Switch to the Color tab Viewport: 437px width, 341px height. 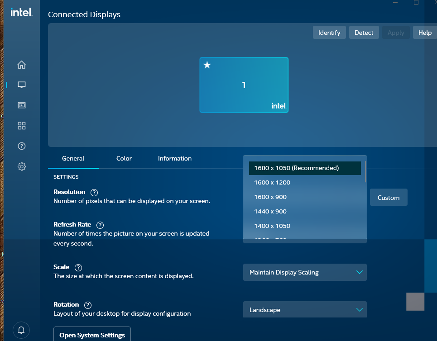[x=124, y=158]
